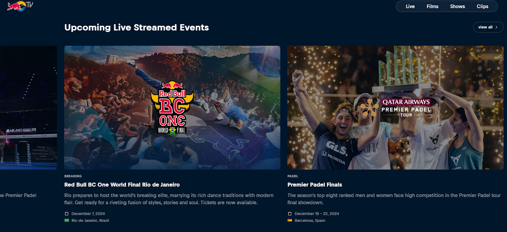The width and height of the screenshot is (507, 232).
Task: Click the Rio de Janeiro, Brazil location text
Action: (x=90, y=221)
